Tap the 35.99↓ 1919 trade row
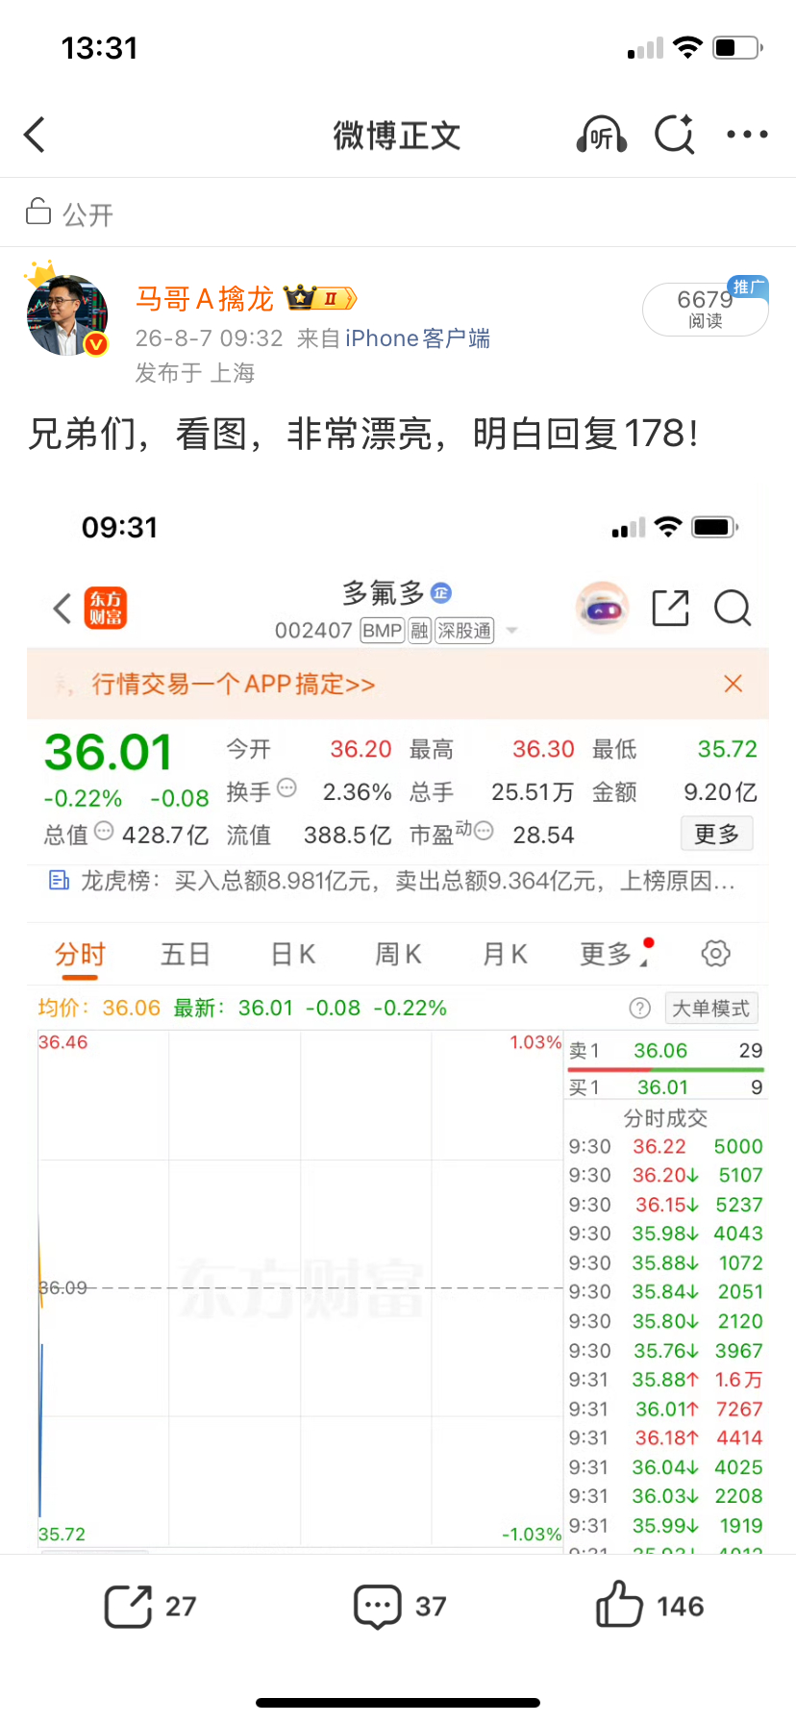 665,1526
